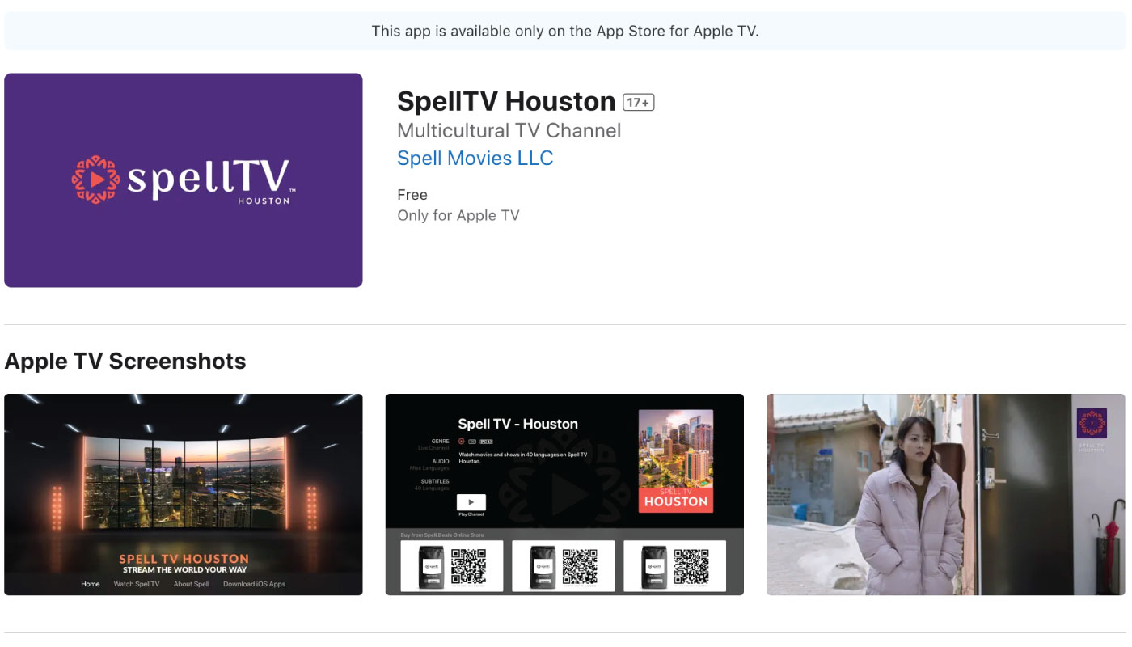Click Home in the first screenshot's menu
The height and width of the screenshot is (647, 1132).
[91, 584]
